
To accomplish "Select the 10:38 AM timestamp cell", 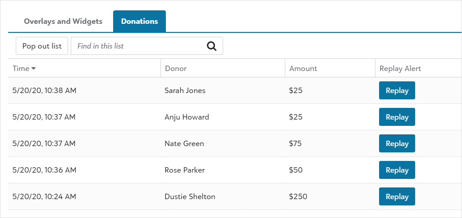I will [x=44, y=90].
